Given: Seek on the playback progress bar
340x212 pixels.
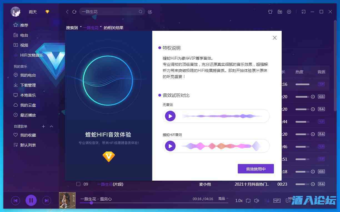Looking at the screenshot, I should click(x=154, y=203).
